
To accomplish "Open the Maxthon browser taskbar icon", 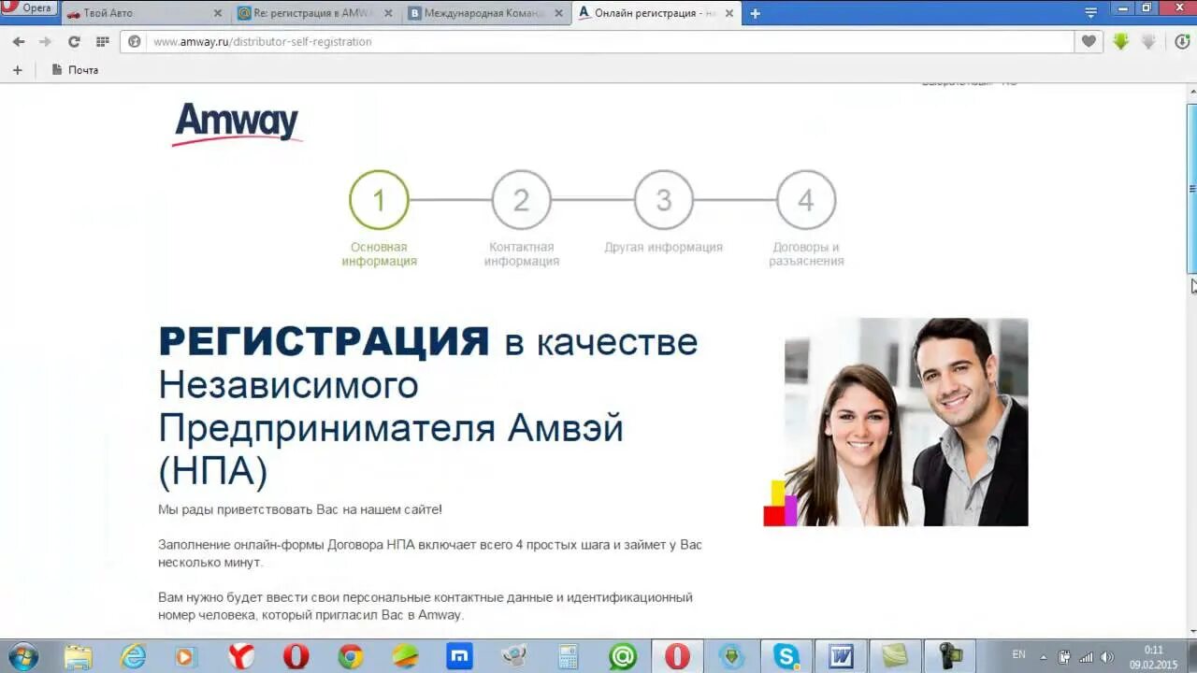I will 459,656.
